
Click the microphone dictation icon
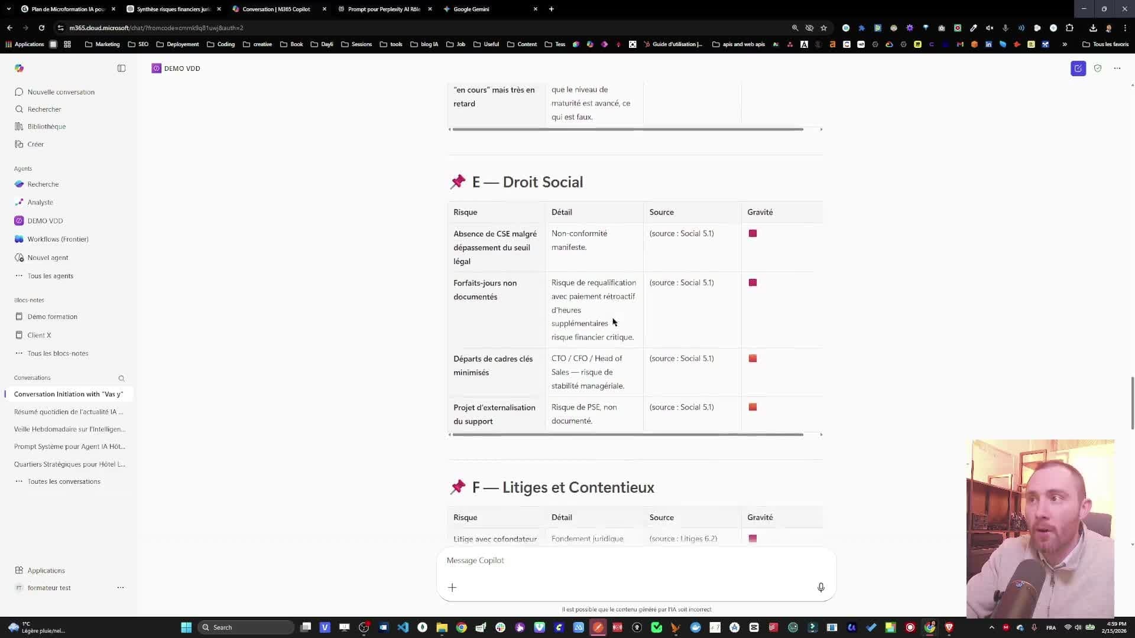(821, 587)
